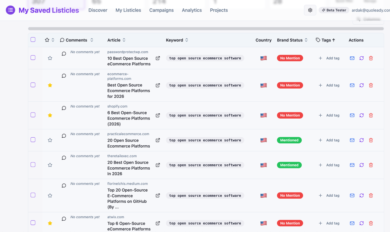Check the practicalecommerce.com row checkbox

(33, 140)
